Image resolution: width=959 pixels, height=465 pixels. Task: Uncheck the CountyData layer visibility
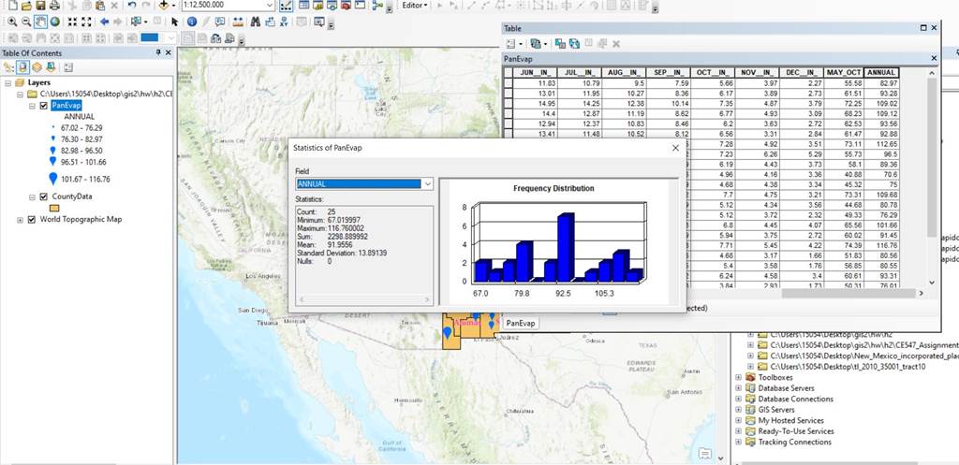43,196
